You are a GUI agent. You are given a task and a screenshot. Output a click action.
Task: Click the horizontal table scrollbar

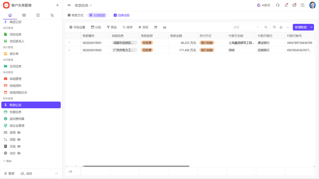coord(136,166)
